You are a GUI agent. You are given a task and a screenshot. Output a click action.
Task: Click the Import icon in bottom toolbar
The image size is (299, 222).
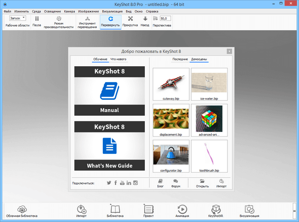point(81,209)
